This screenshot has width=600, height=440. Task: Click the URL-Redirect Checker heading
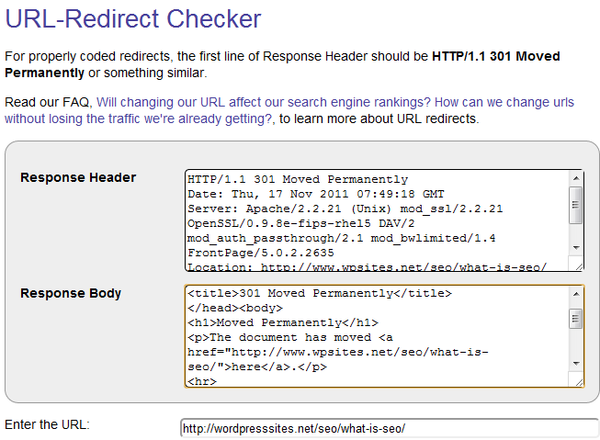132,18
